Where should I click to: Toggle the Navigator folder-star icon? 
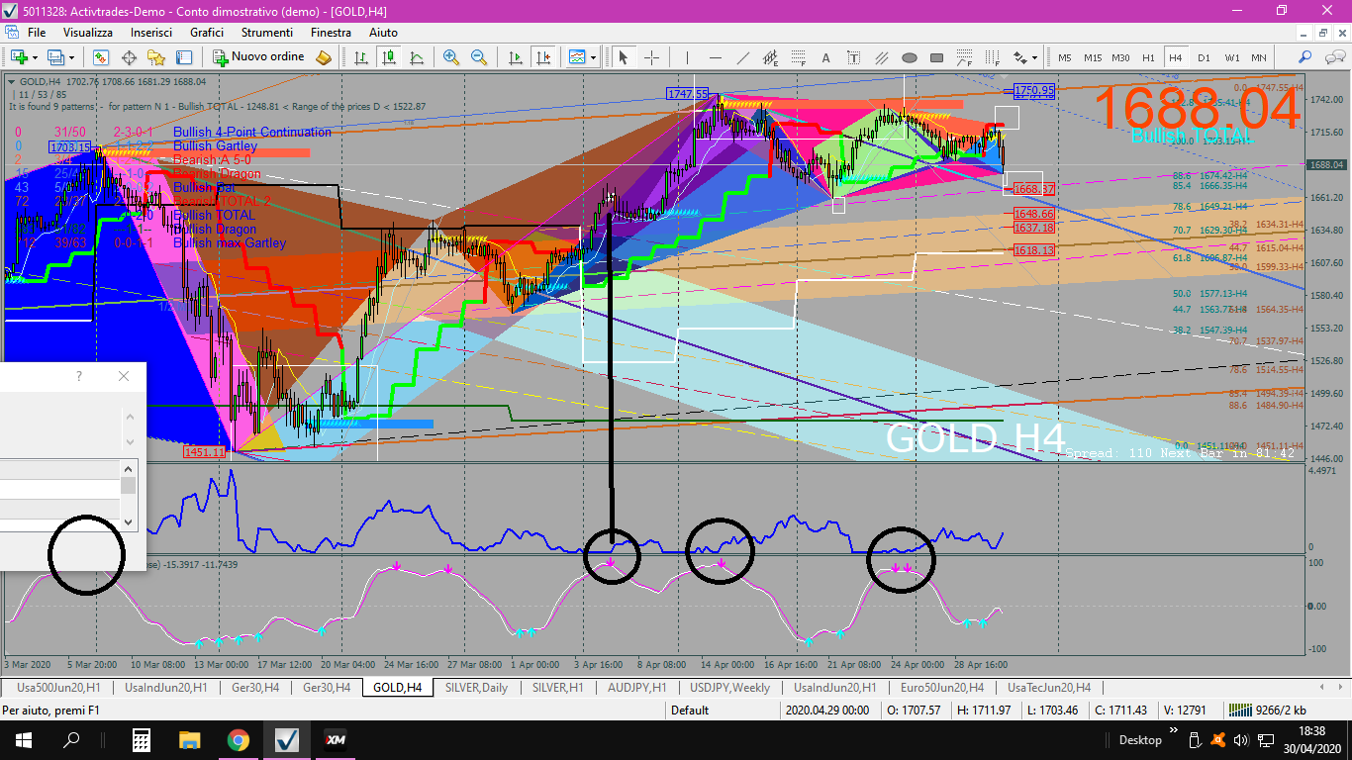click(x=156, y=57)
